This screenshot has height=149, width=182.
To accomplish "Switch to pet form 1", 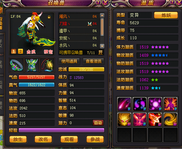I will point(13,51).
